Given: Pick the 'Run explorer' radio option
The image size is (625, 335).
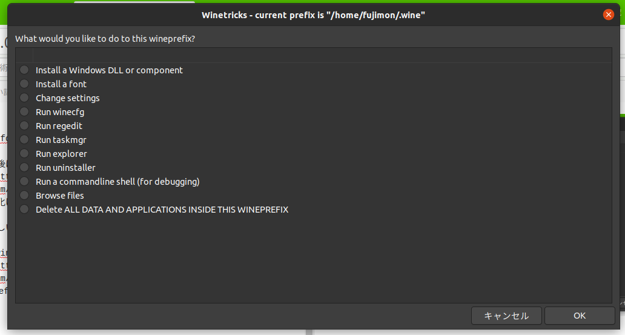Looking at the screenshot, I should [x=24, y=153].
